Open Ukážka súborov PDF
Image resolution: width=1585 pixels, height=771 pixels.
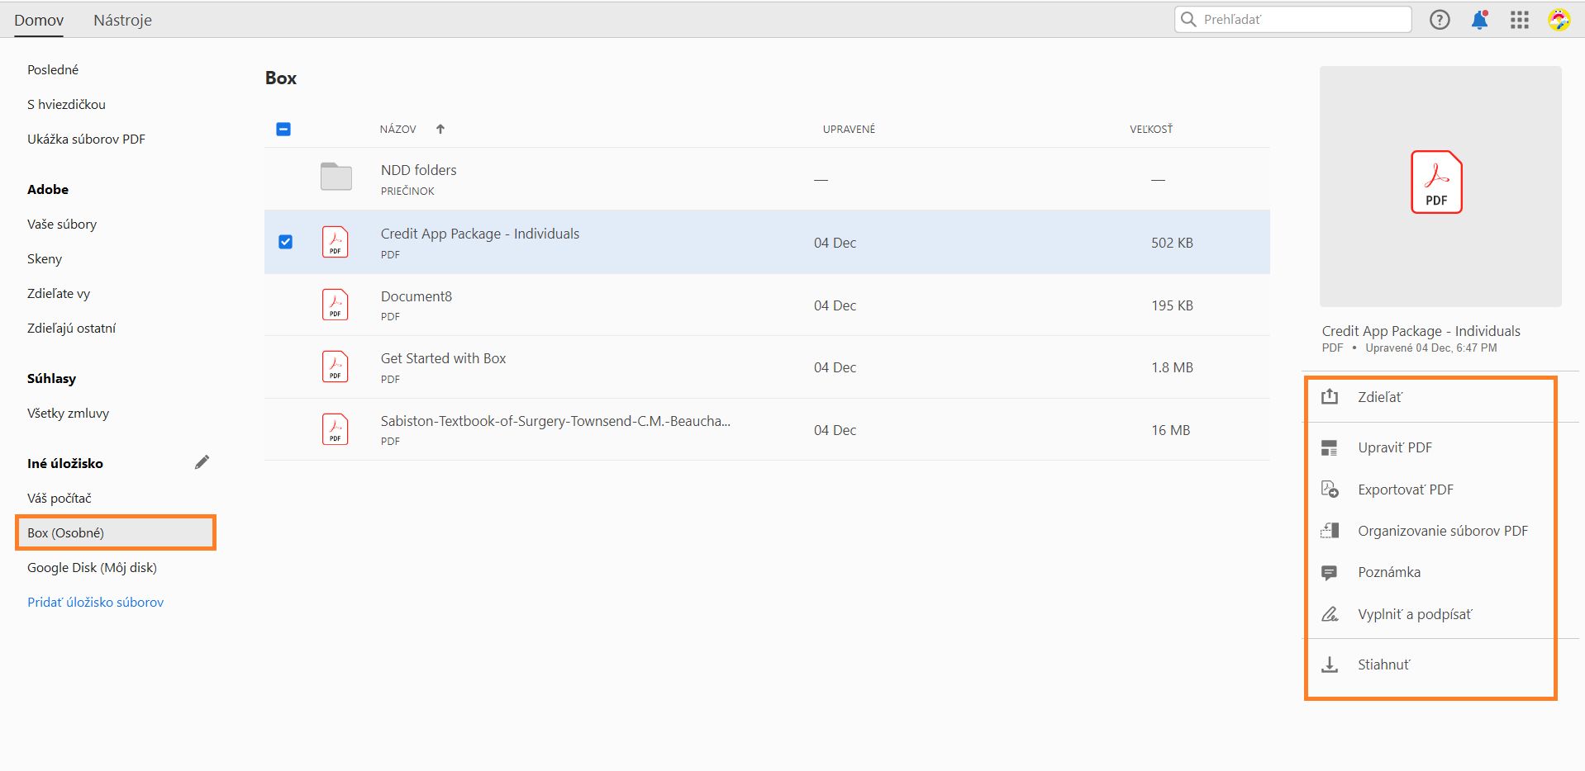click(86, 139)
